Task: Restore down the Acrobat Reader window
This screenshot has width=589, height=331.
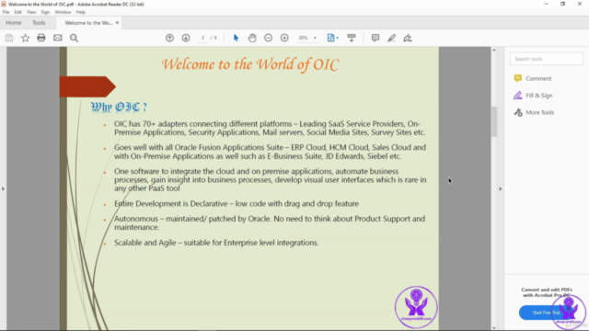Action: point(562,4)
